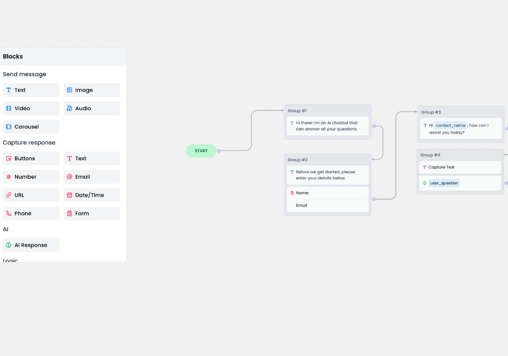This screenshot has width=508, height=356.
Task: Click the user_question variable in Group #4
Action: [x=443, y=183]
